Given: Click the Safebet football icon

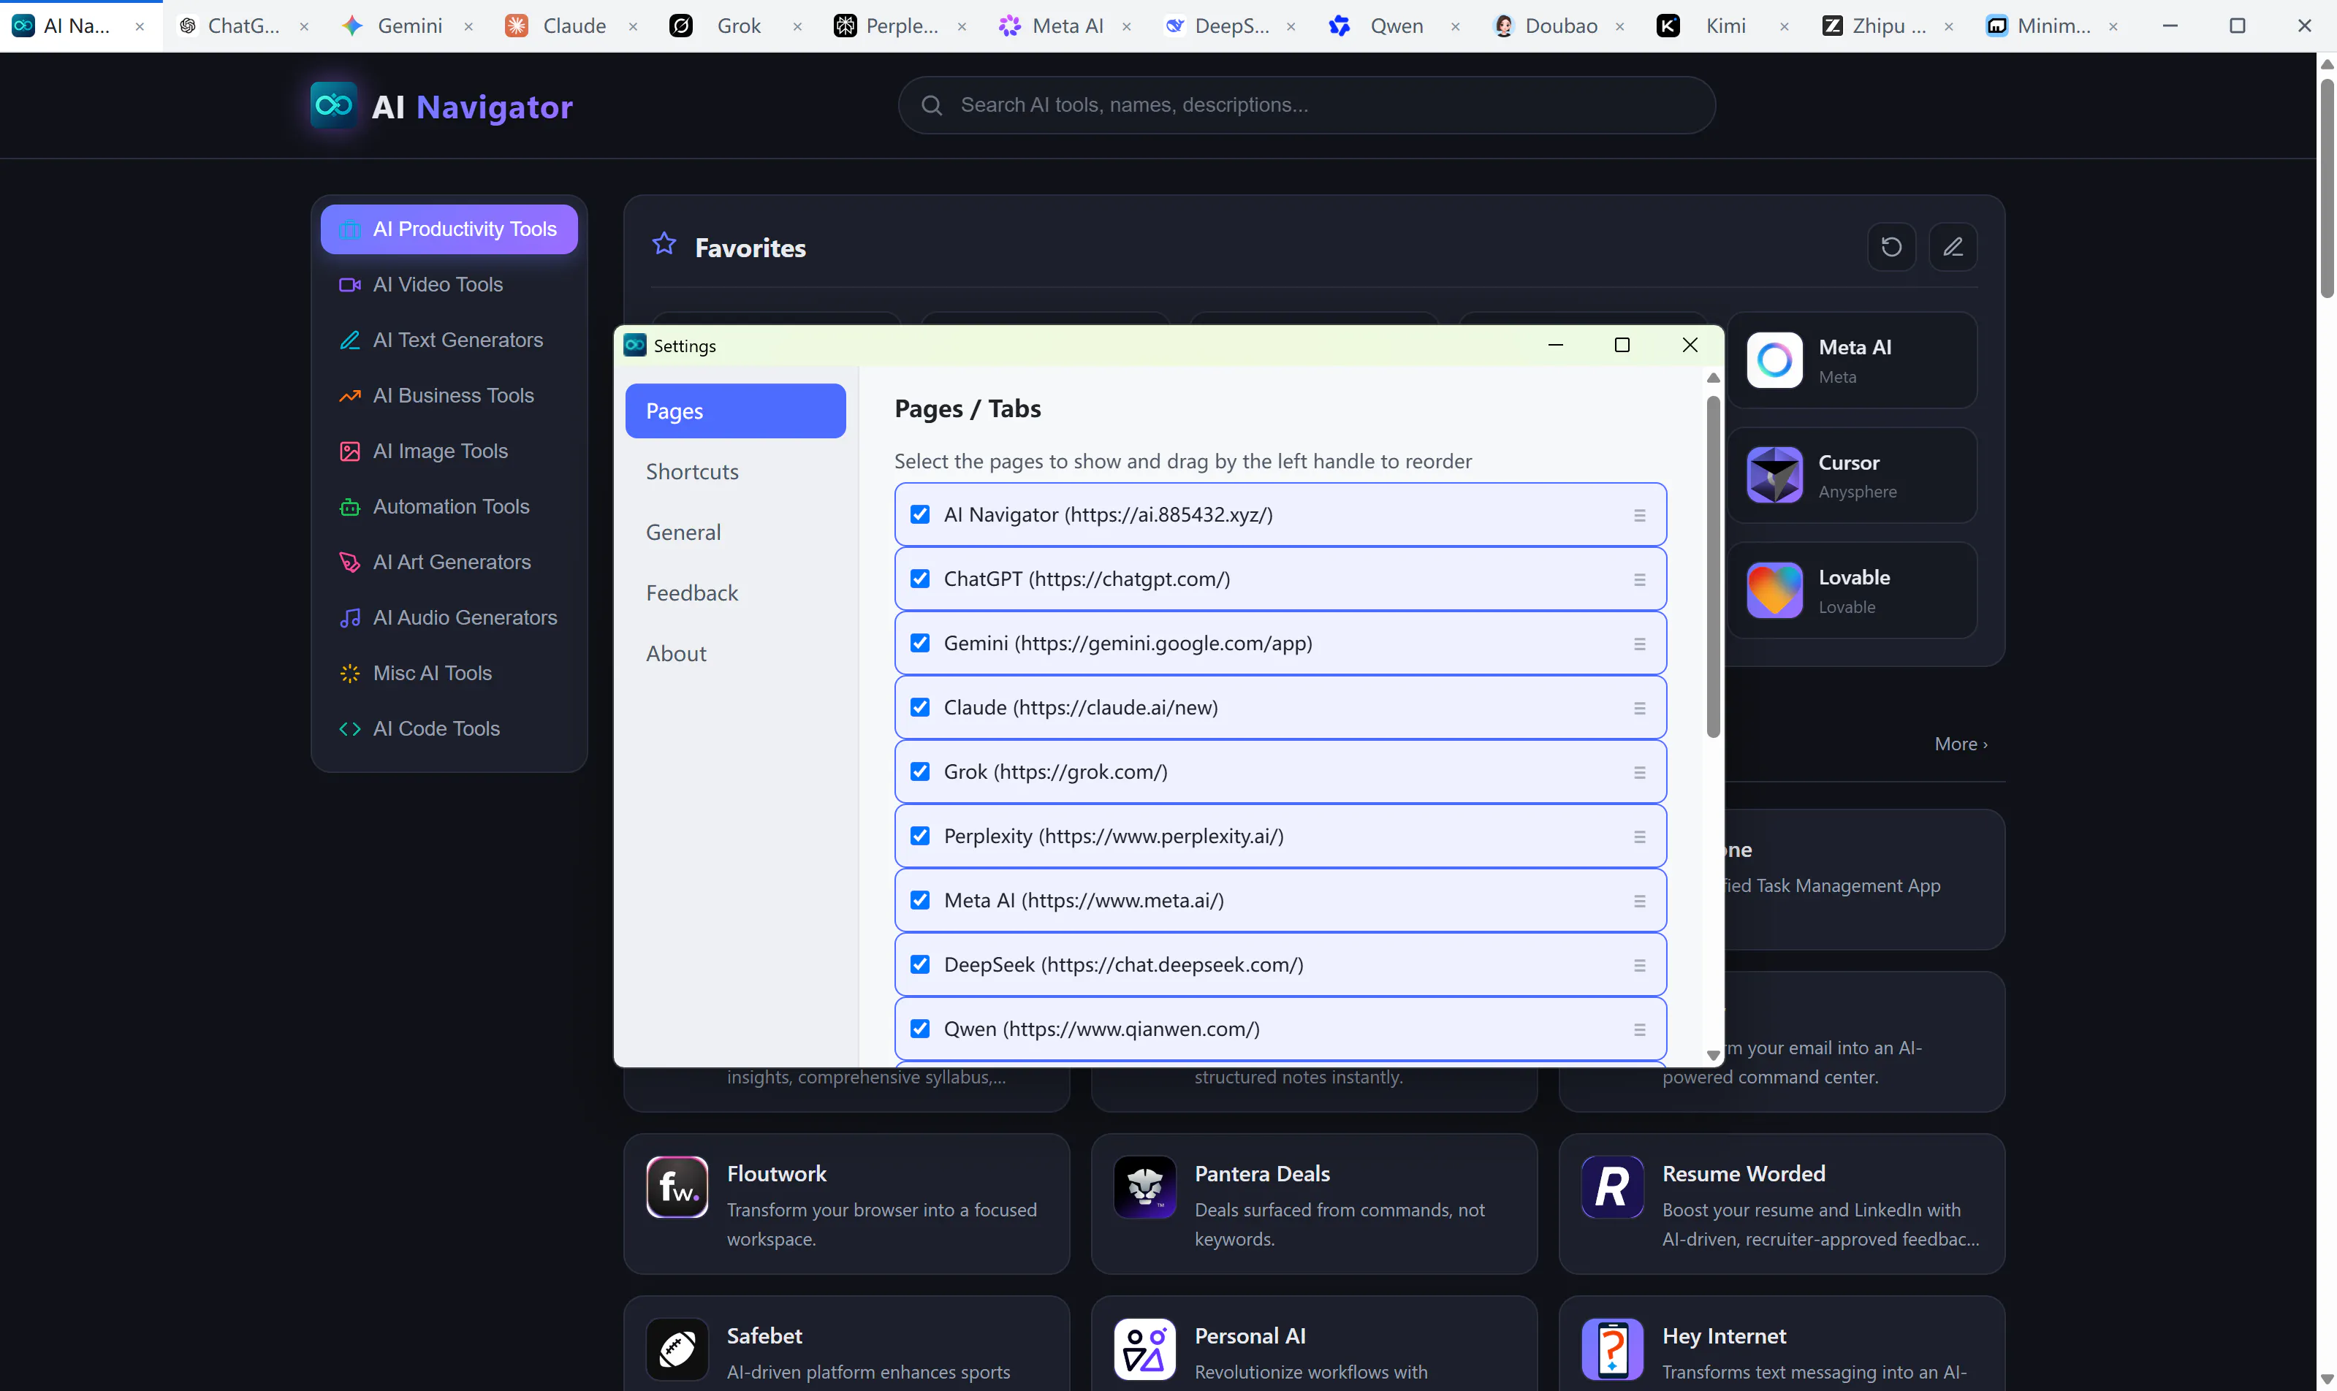Looking at the screenshot, I should (677, 1349).
